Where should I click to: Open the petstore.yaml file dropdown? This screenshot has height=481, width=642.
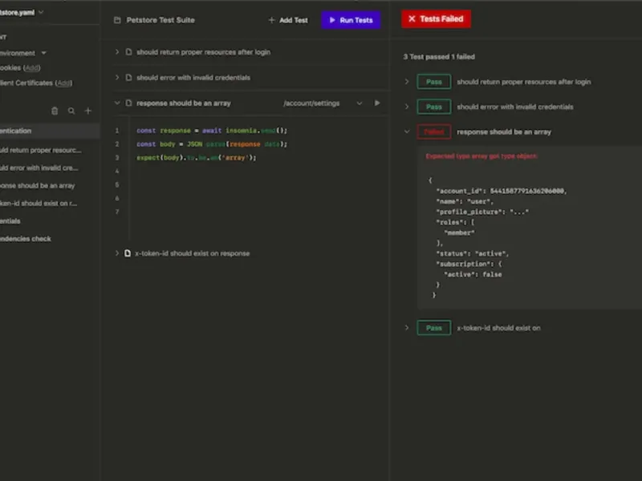click(x=41, y=12)
